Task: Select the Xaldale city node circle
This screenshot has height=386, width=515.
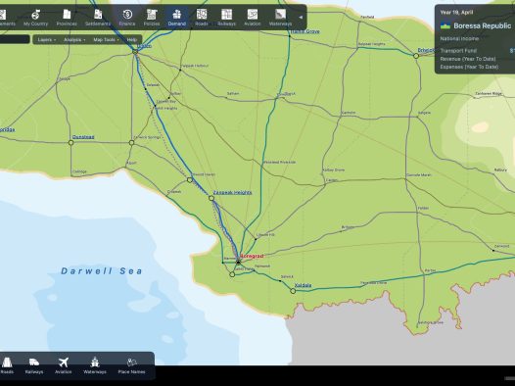Action: 293,291
